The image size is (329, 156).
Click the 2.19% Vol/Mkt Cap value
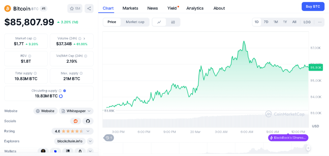72,61
